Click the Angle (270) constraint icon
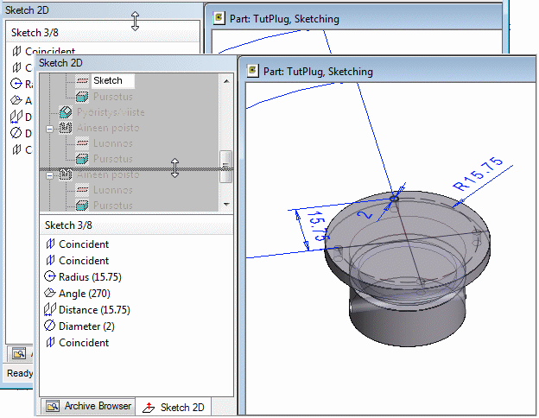Image resolution: width=539 pixels, height=418 pixels. [x=50, y=294]
